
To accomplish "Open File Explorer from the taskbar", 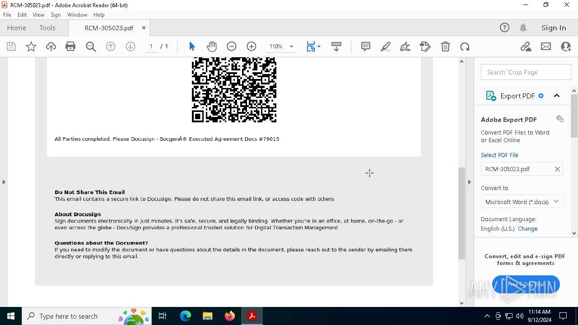I will 208,316.
